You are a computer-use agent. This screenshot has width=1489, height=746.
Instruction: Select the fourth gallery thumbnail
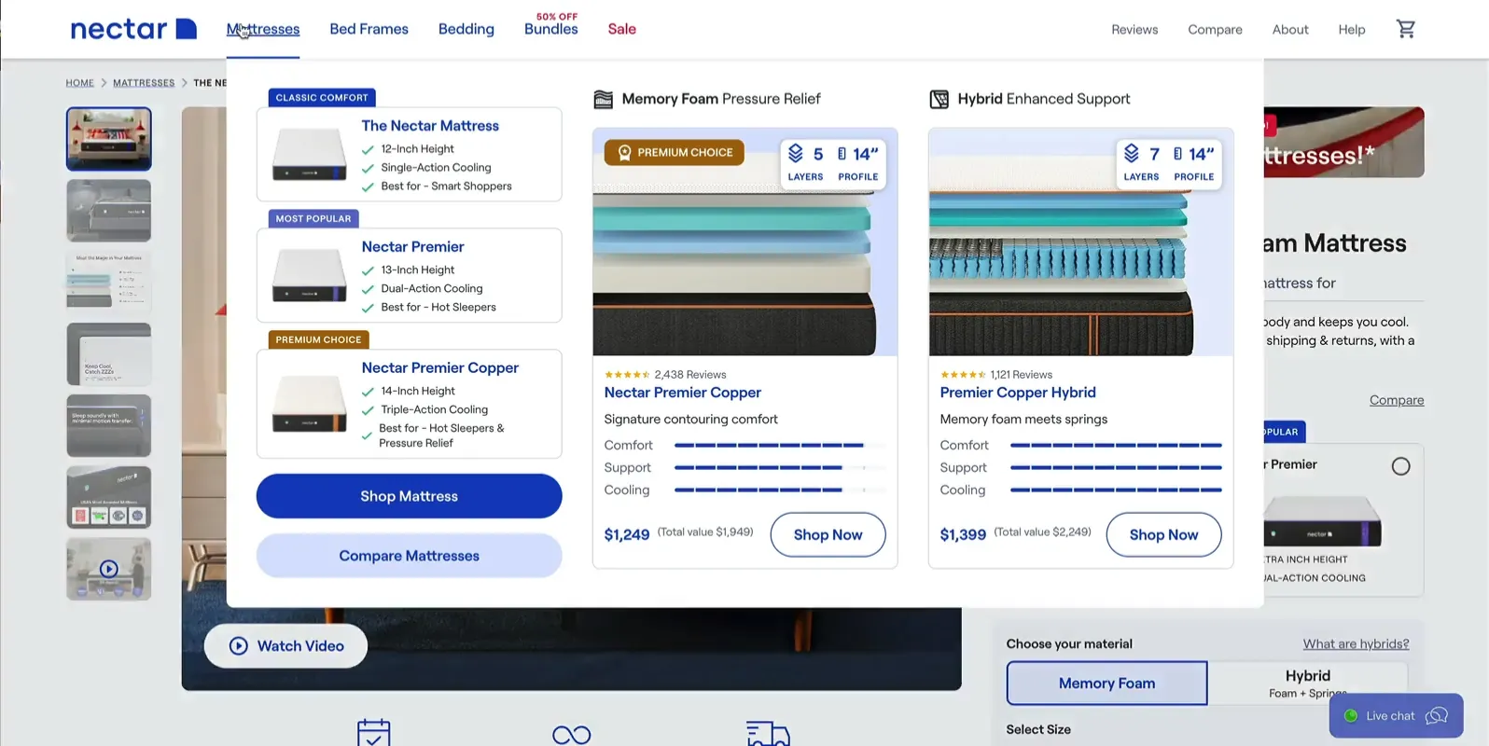[108, 354]
